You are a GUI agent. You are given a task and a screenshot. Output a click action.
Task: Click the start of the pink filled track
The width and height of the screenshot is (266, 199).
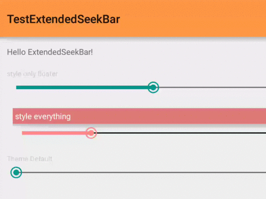point(23,133)
